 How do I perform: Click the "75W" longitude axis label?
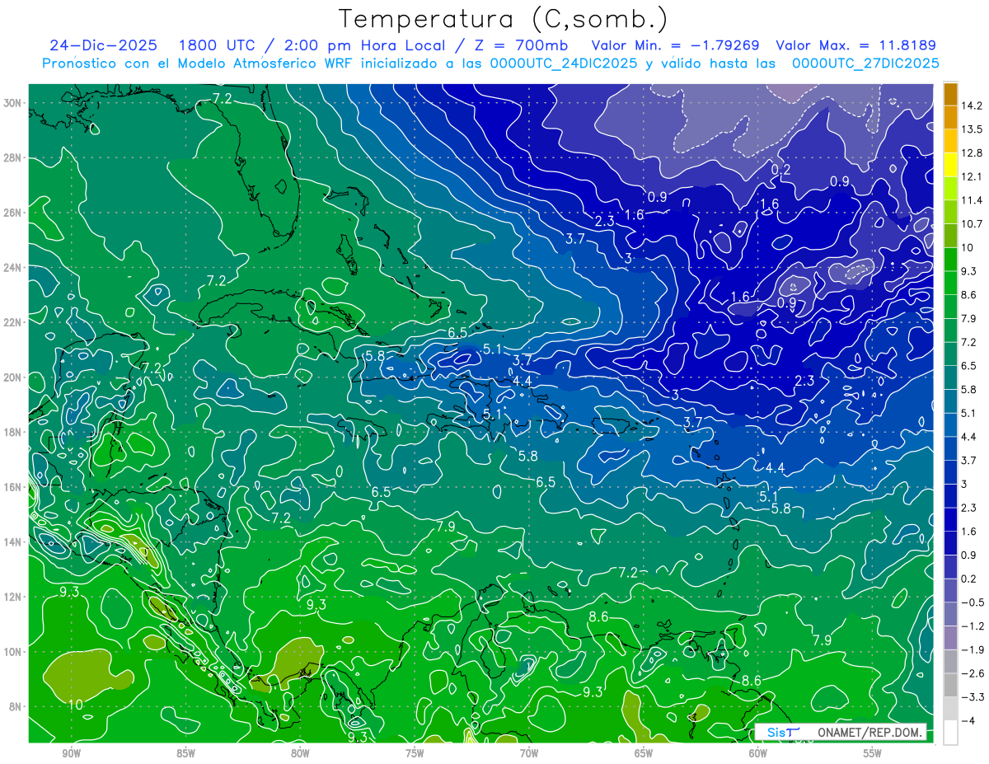[415, 753]
